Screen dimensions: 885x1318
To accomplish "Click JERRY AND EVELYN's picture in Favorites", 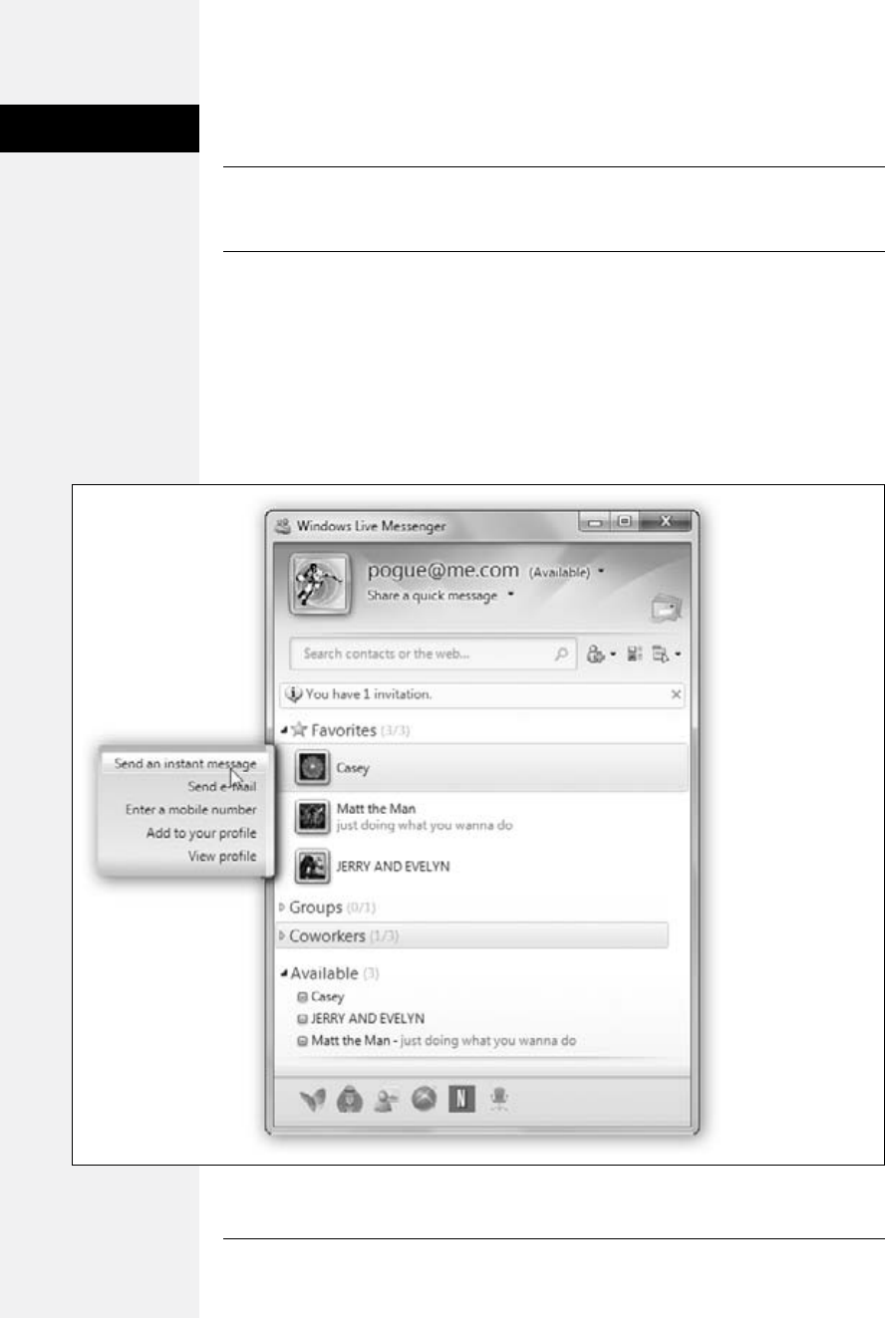I will click(x=313, y=866).
